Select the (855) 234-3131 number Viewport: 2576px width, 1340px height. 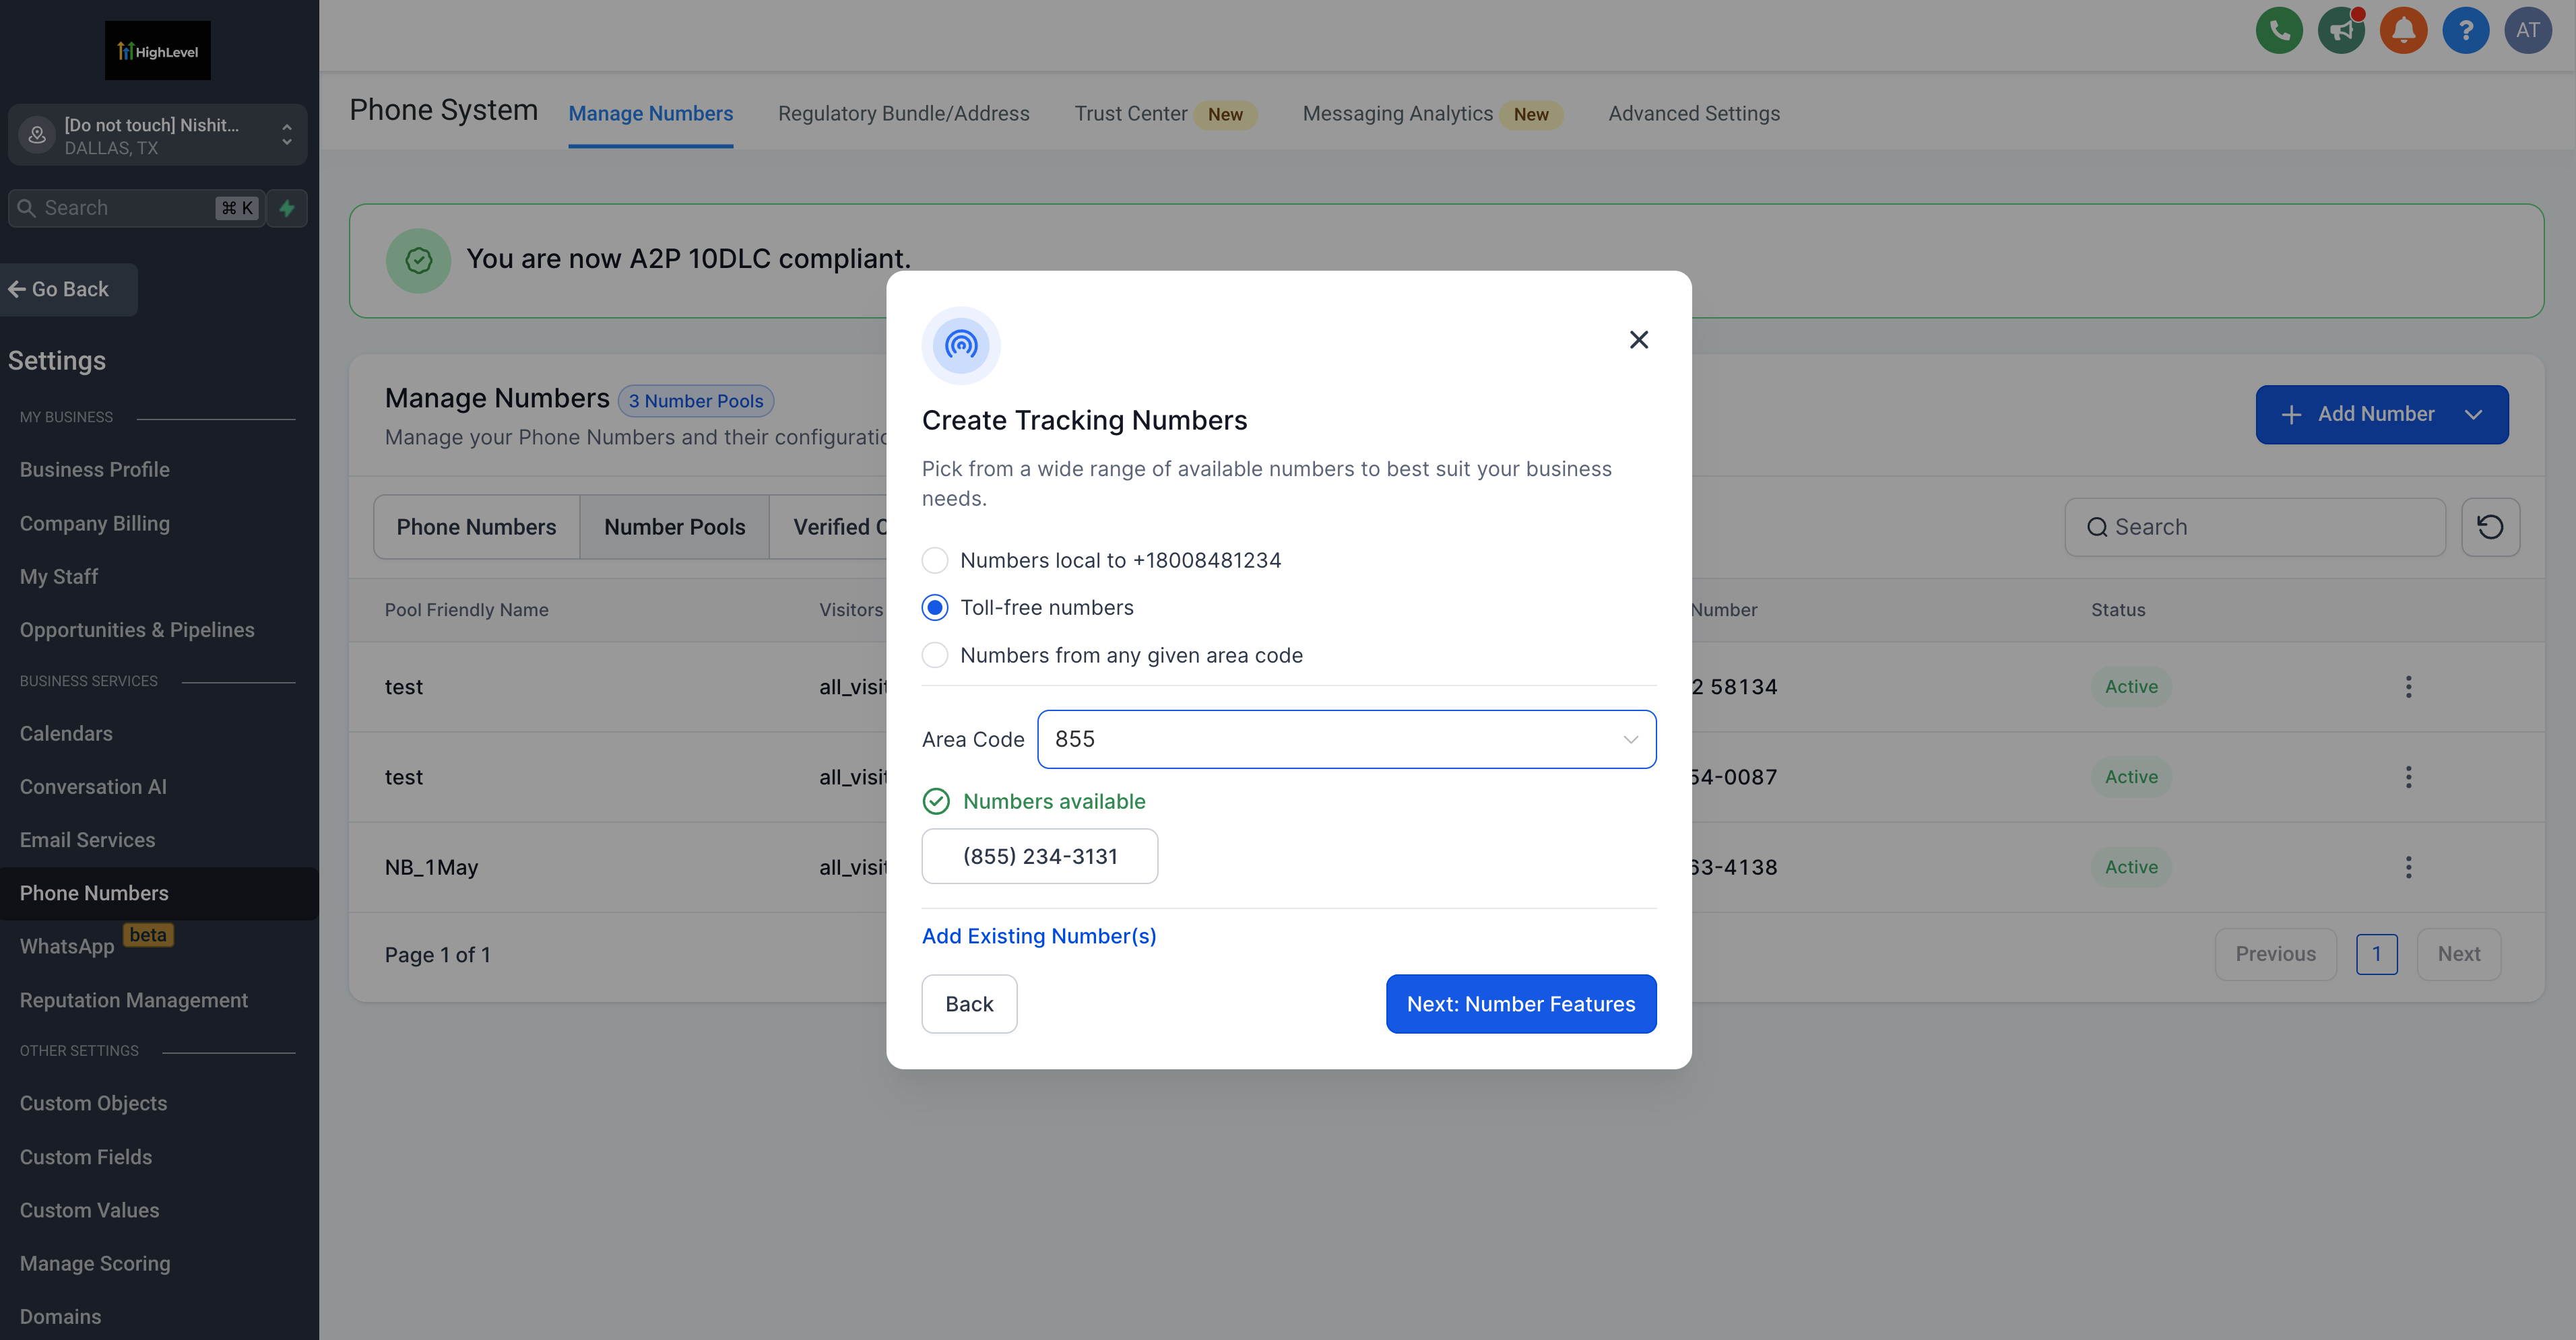(1039, 855)
